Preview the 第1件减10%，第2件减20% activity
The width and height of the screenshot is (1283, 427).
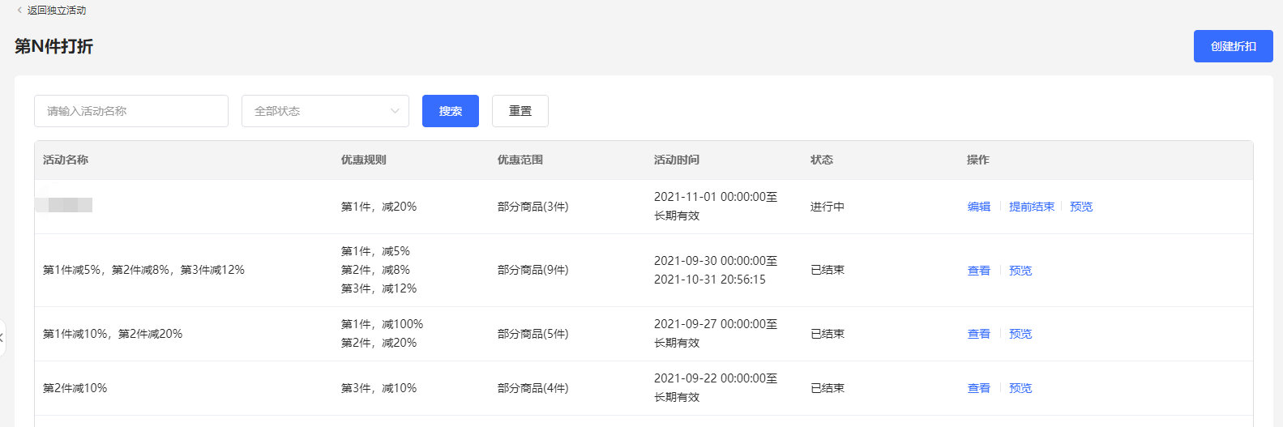pos(1020,334)
